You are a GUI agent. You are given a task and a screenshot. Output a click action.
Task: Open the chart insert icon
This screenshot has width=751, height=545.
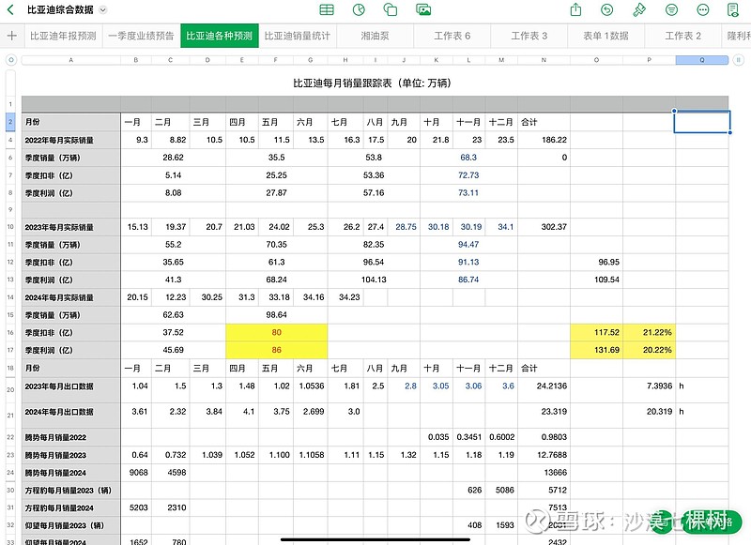[359, 9]
